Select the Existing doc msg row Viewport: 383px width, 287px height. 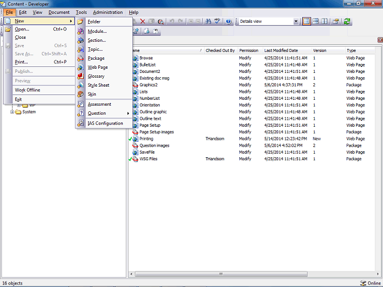251,78
